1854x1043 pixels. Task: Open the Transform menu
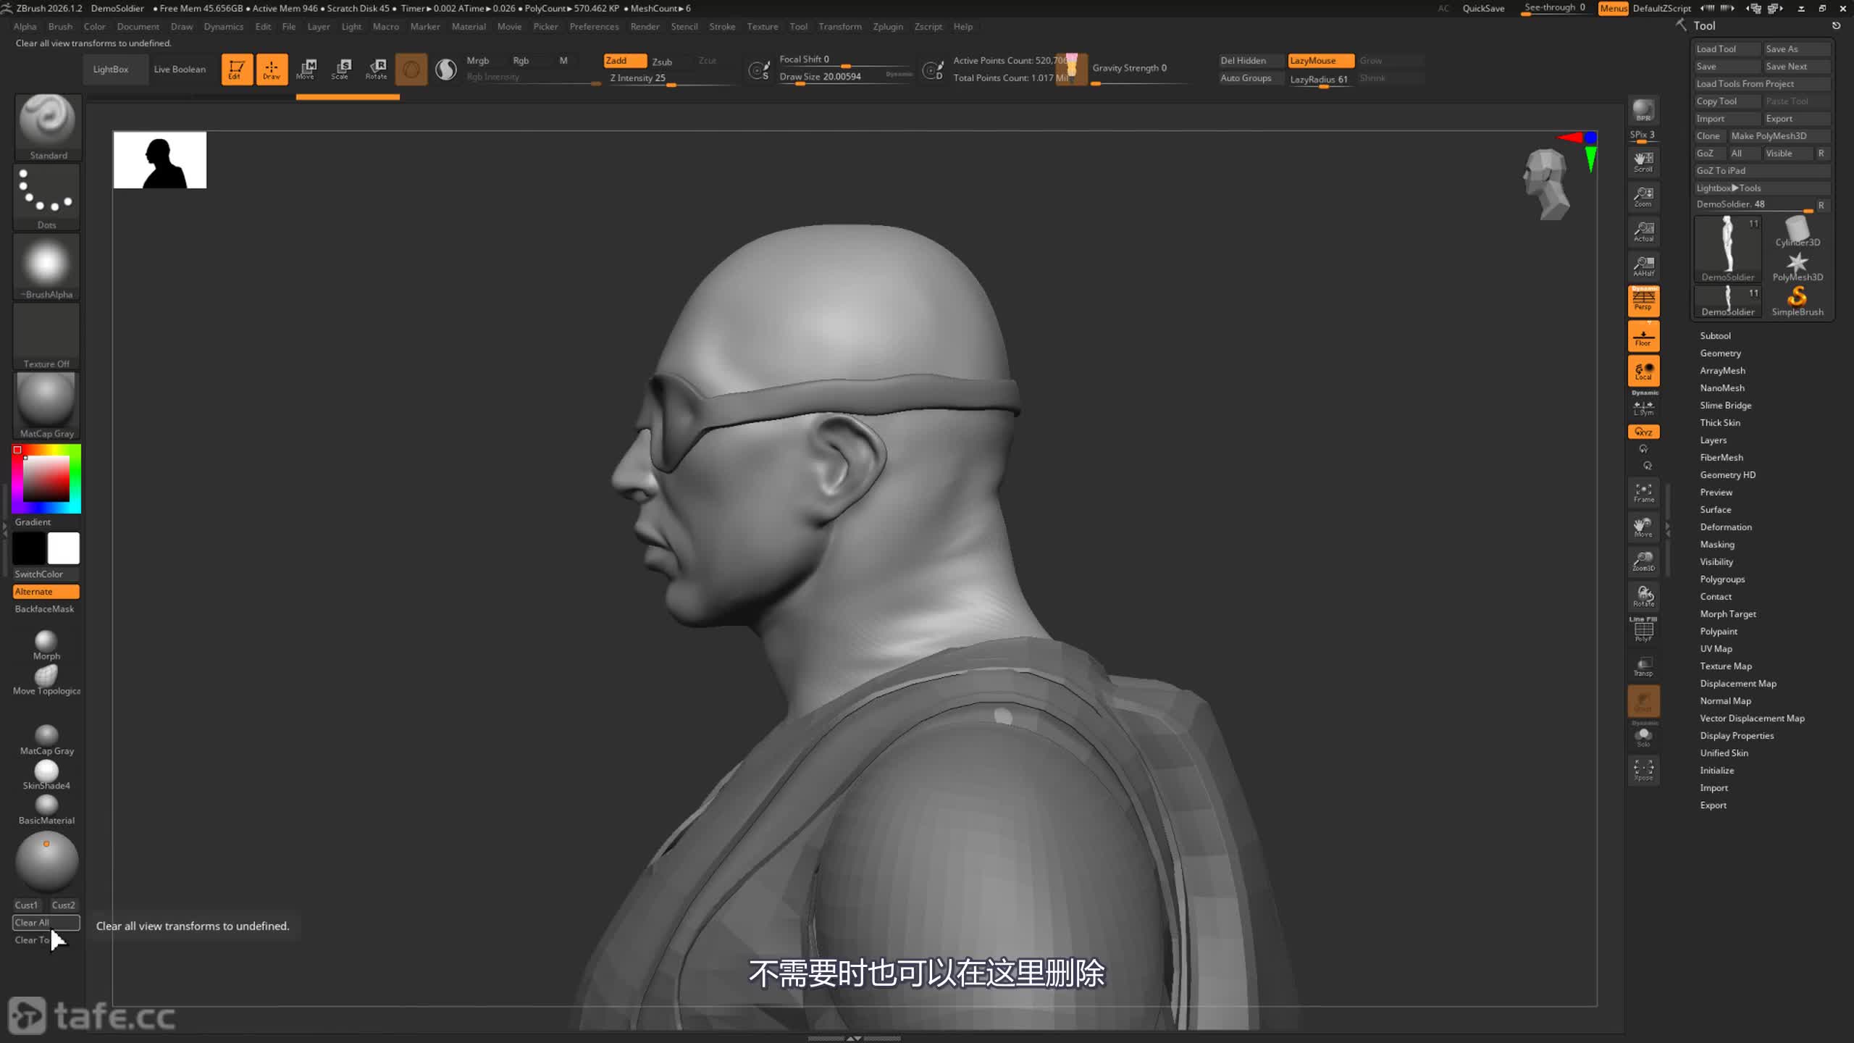pyautogui.click(x=840, y=27)
